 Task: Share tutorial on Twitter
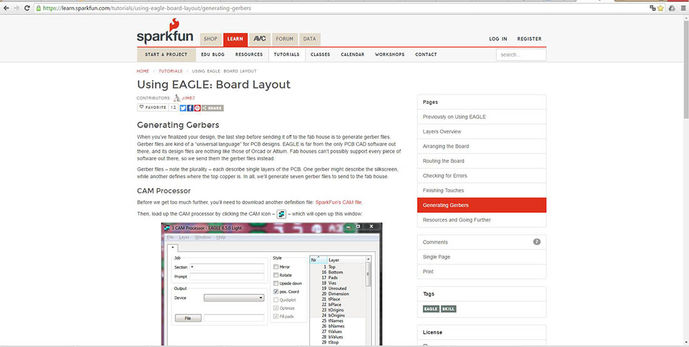[183, 108]
